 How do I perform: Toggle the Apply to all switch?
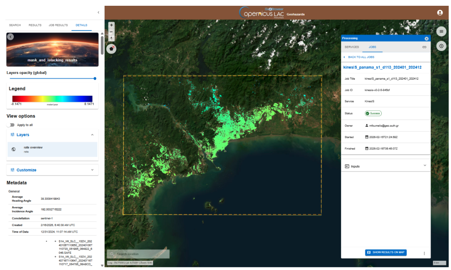tap(10, 125)
